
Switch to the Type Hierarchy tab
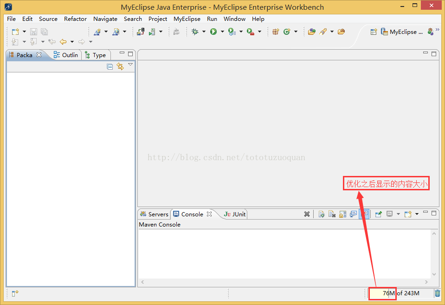[x=96, y=55]
